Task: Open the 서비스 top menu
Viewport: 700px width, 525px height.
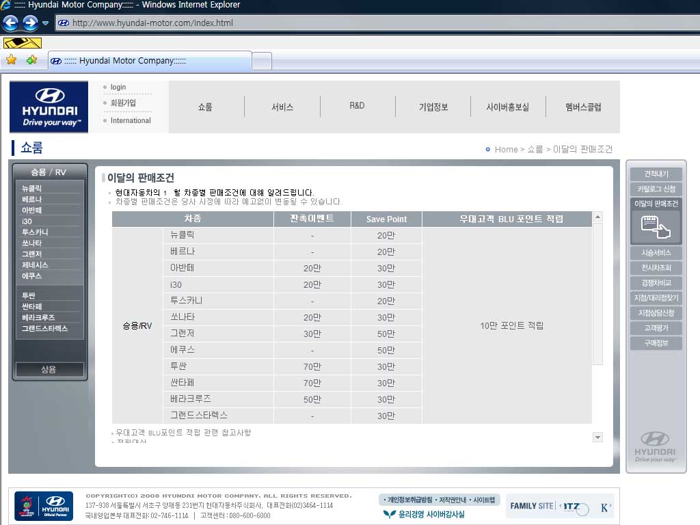Action: (282, 107)
